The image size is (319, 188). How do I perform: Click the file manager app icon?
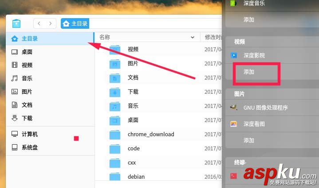pyautogui.click(x=16, y=23)
